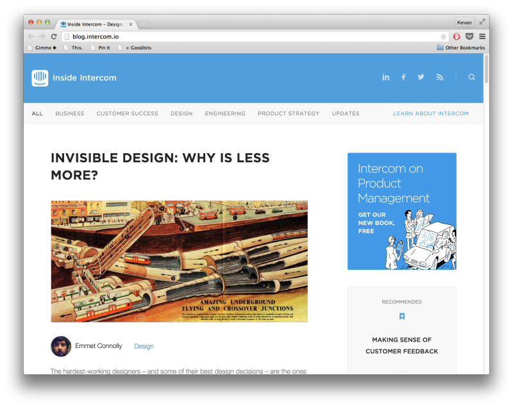Follow the Learn About Intercom link
The width and height of the screenshot is (513, 407).
click(x=431, y=113)
